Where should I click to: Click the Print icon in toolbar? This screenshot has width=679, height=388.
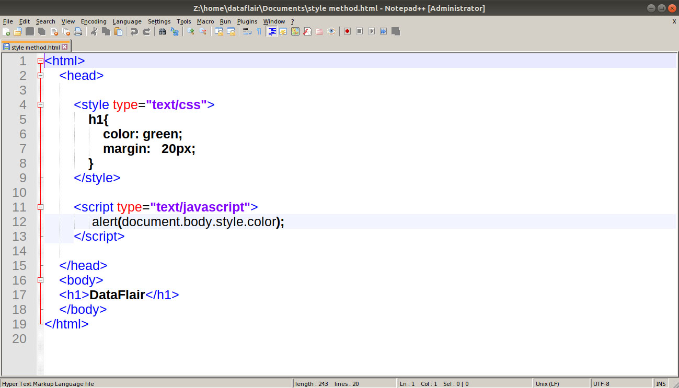tap(78, 31)
